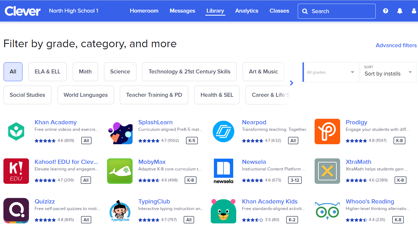The width and height of the screenshot is (418, 231).
Task: Open the help question mark icon
Action: click(385, 11)
